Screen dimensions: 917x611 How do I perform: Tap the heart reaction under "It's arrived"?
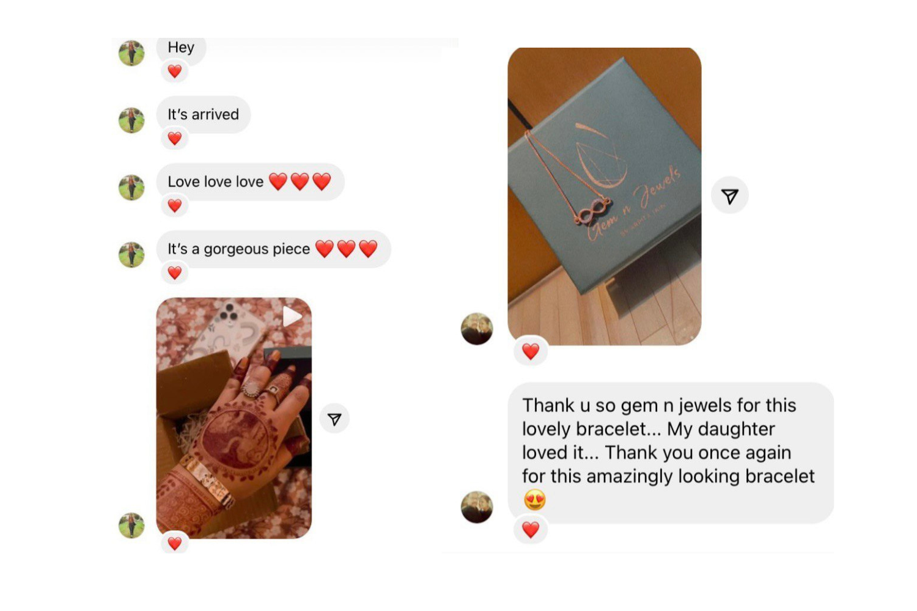point(175,138)
